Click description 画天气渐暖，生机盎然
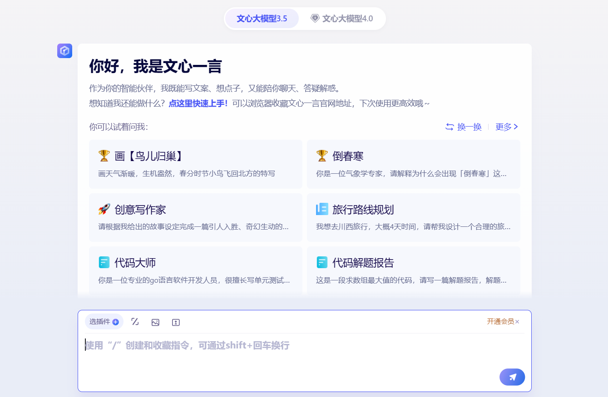This screenshot has height=397, width=608. (187, 173)
